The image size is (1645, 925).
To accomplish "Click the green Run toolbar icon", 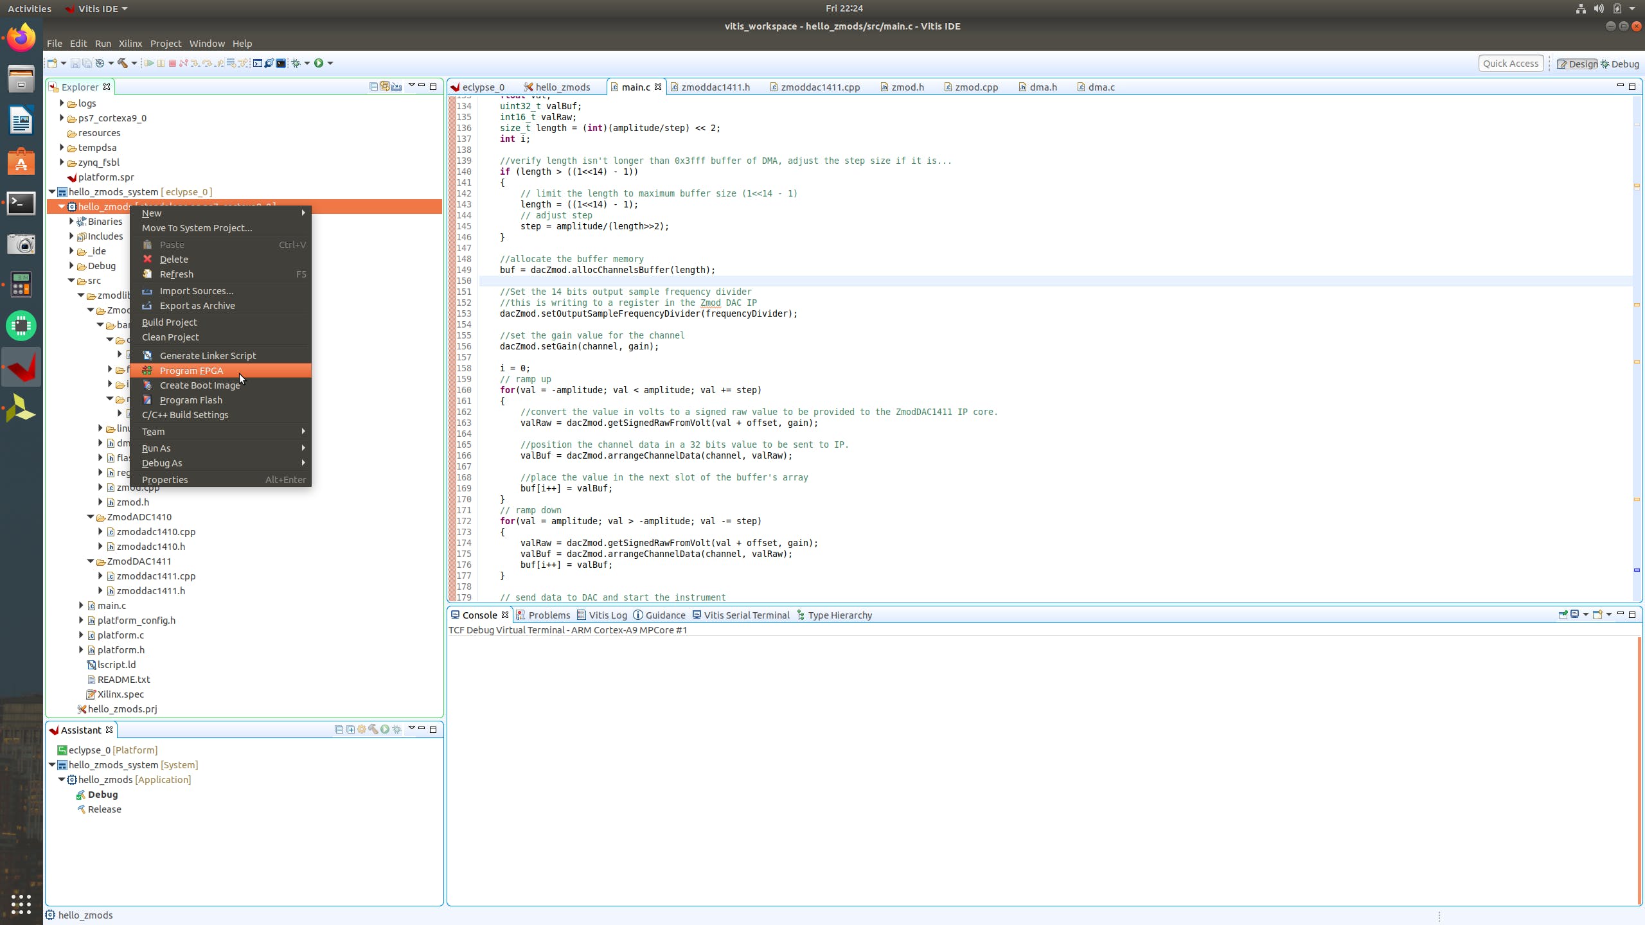I will click(x=319, y=63).
